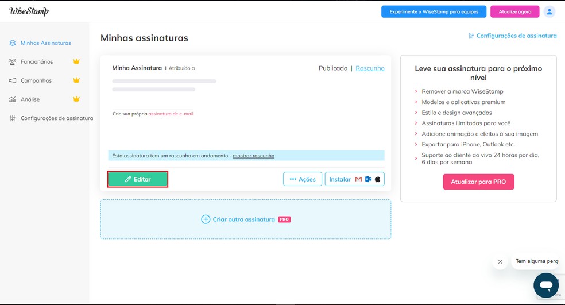Click Assinaturas ilimitadas para você item
Viewport: 565px width, 305px height.
(x=466, y=123)
